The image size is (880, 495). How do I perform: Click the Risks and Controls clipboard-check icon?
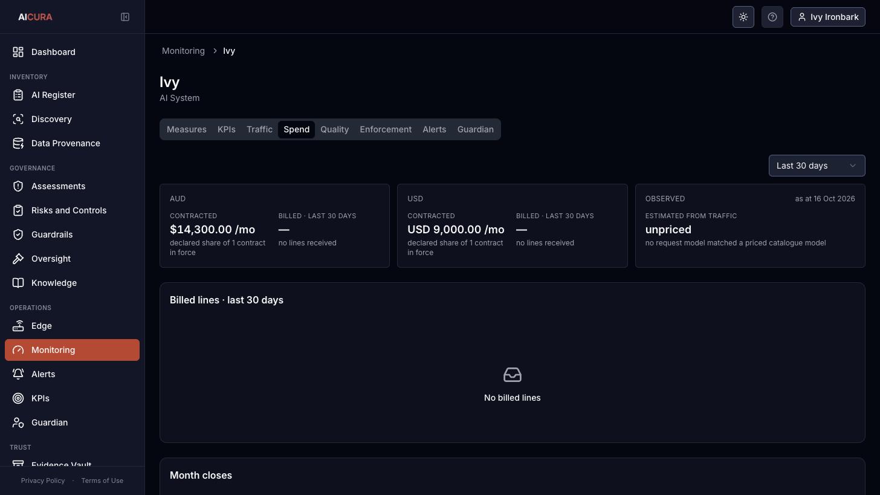(x=18, y=210)
